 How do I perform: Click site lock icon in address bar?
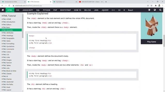click(13, 6)
